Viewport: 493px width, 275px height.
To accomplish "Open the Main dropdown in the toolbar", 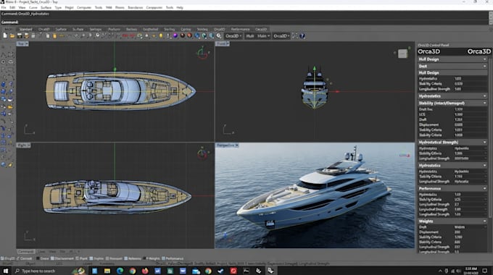I will pos(263,36).
